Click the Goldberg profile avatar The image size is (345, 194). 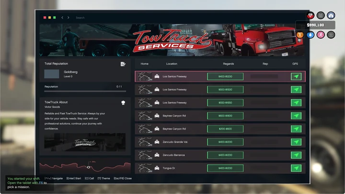pos(52,74)
